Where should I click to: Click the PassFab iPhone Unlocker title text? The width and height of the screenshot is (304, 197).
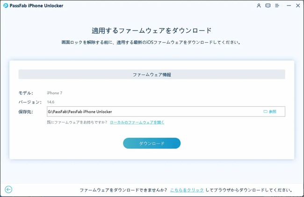tap(36, 6)
